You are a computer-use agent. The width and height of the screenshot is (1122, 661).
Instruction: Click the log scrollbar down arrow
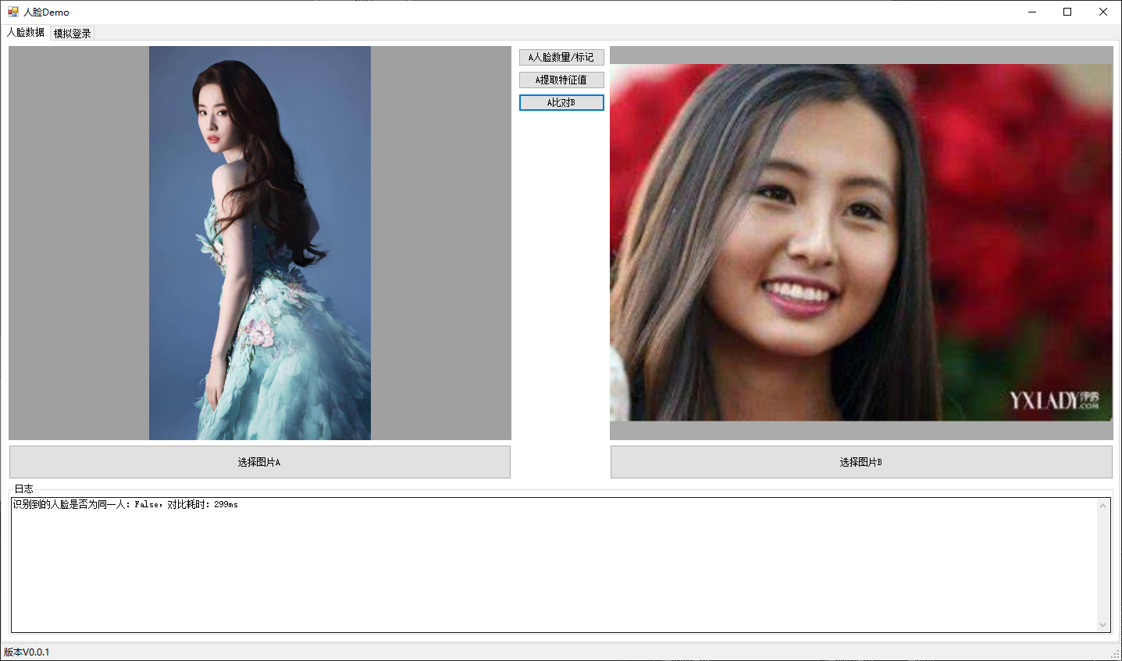coord(1103,624)
